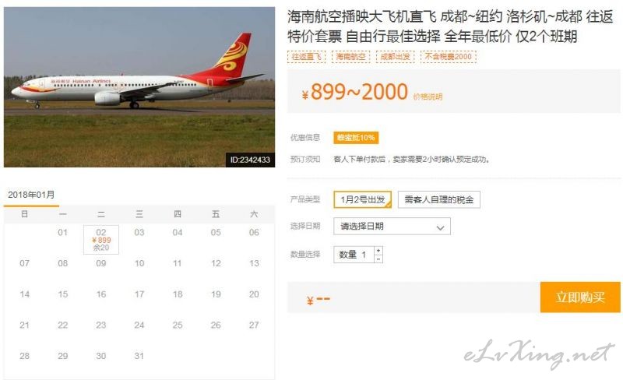Click the 成都出发 tag
The image size is (623, 380).
[x=396, y=57]
